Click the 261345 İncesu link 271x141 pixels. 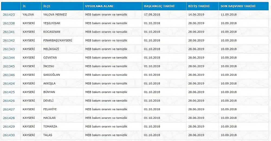9,67
